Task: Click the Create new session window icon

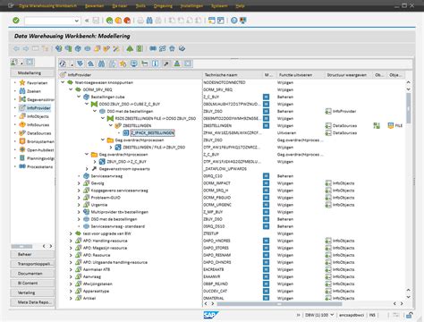Action: click(x=212, y=21)
